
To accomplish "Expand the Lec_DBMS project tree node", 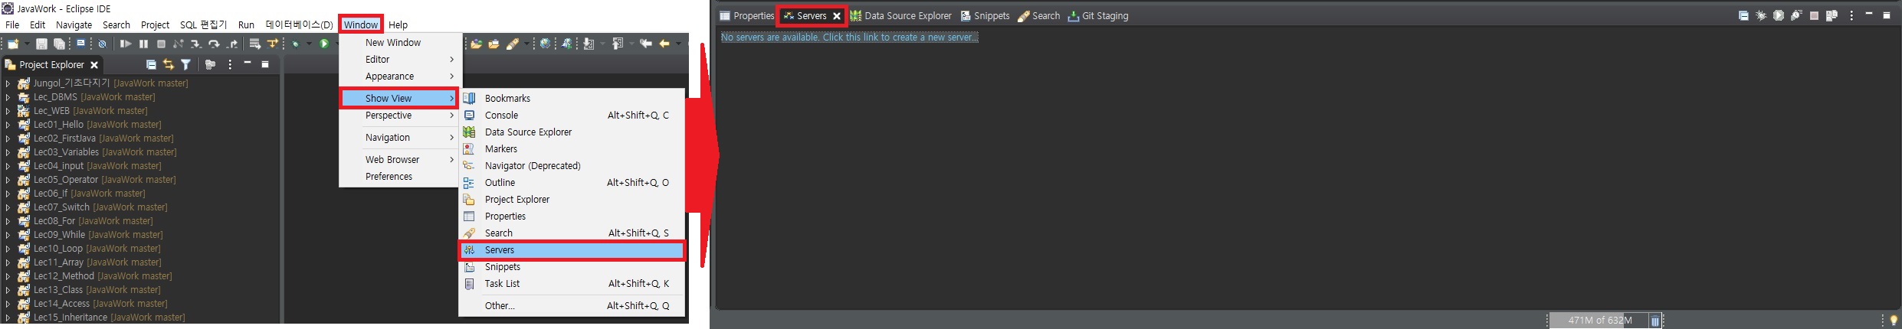I will pos(8,97).
